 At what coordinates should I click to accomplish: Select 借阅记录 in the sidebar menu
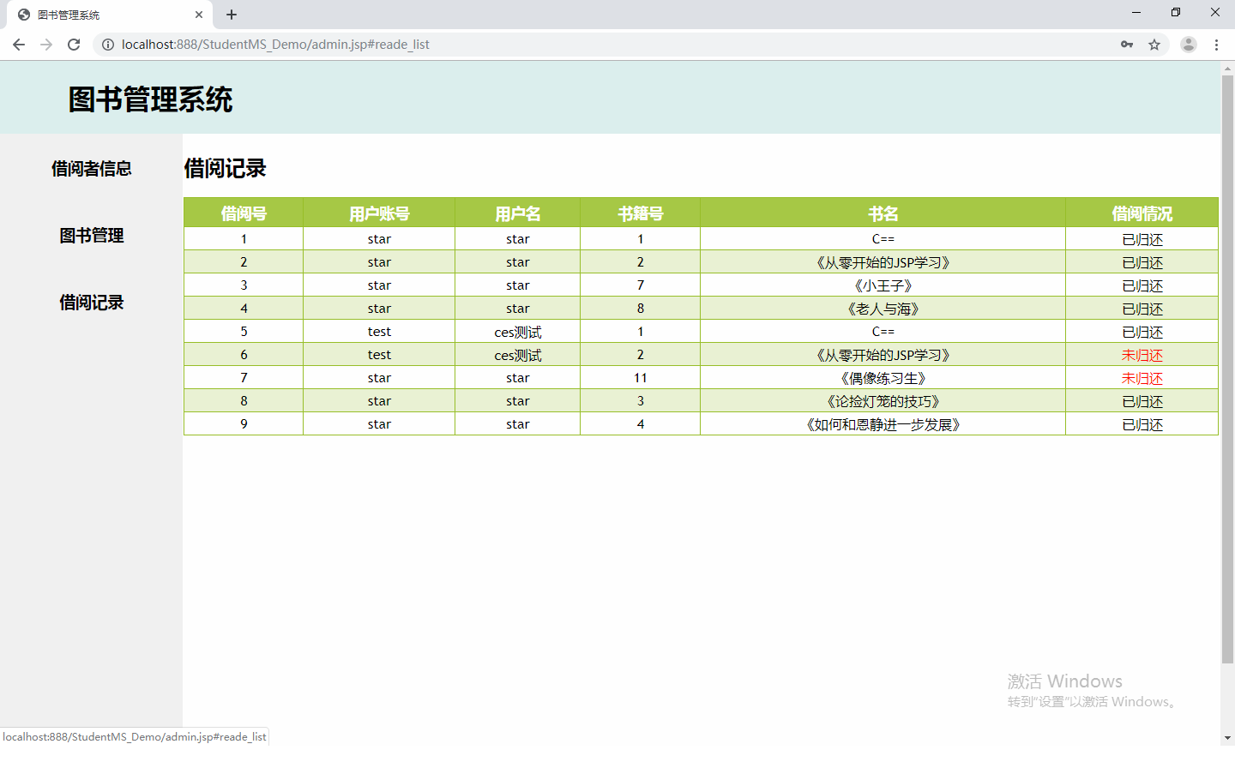pos(91,303)
